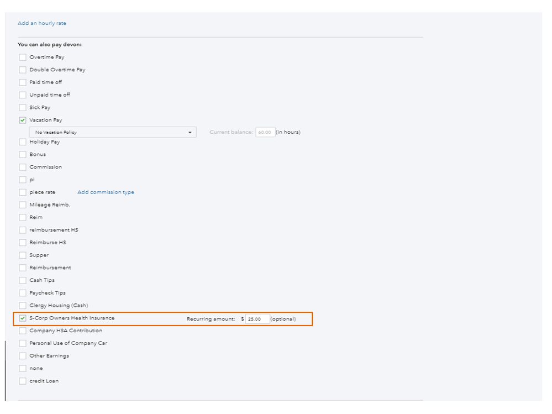
Task: Check Clergy Housing (Cash) option
Action: [23, 306]
